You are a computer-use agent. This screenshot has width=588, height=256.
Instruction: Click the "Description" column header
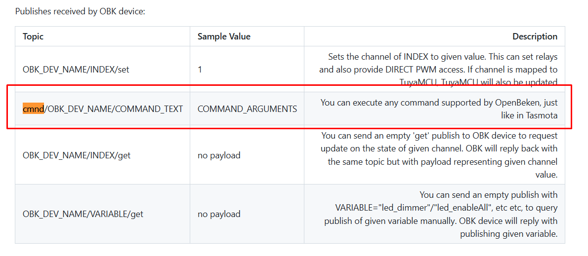point(535,37)
